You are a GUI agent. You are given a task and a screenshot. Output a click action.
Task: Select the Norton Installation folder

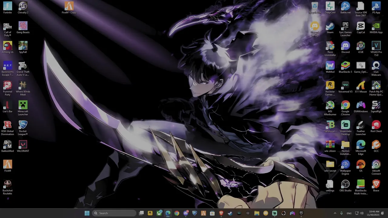click(x=346, y=148)
